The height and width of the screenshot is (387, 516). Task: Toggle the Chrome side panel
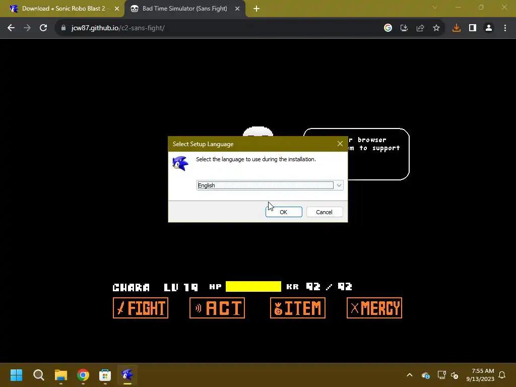coord(473,28)
